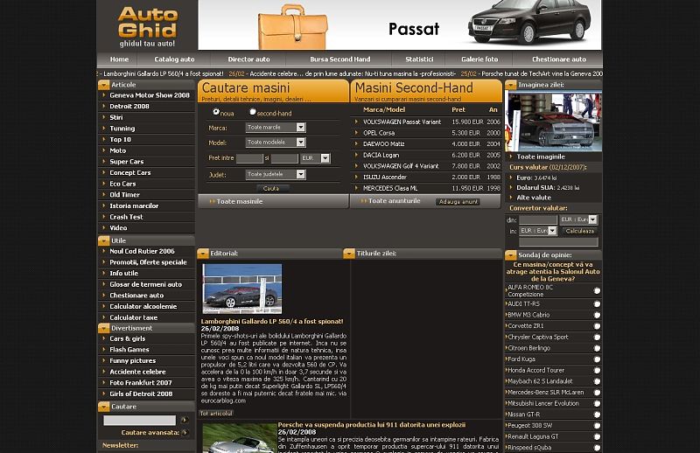This screenshot has width=700, height=453.
Task: Open Super Cars section
Action: 127,162
